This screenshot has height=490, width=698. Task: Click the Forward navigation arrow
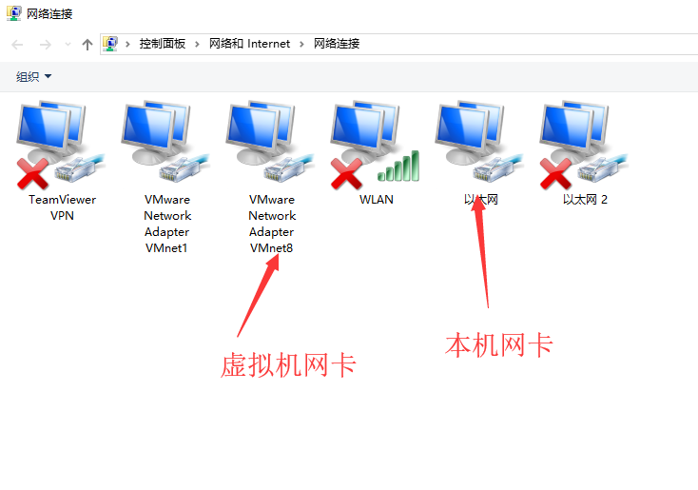tap(45, 45)
